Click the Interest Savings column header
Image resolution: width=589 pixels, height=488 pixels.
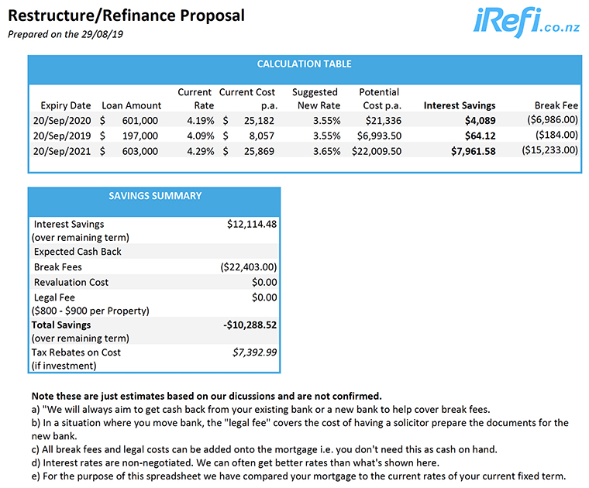[460, 105]
